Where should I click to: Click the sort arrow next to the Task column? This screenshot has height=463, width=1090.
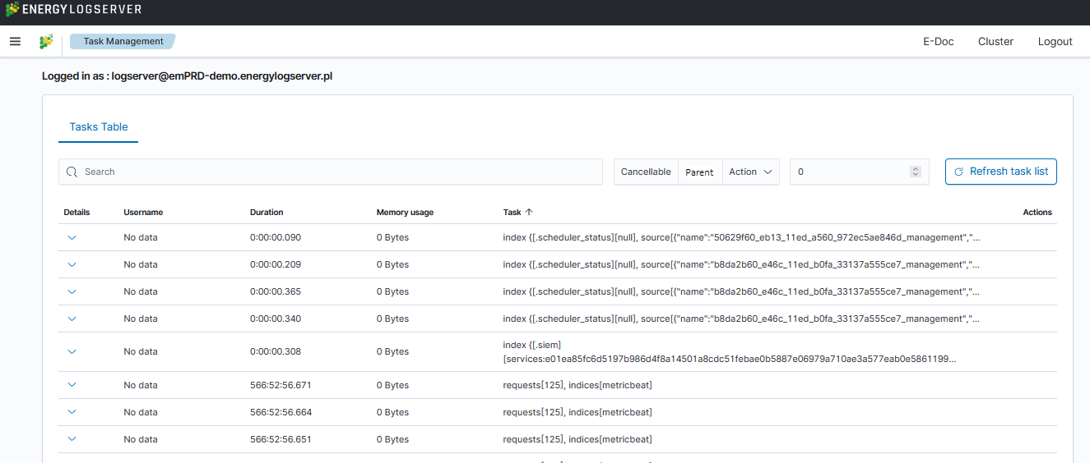point(529,212)
